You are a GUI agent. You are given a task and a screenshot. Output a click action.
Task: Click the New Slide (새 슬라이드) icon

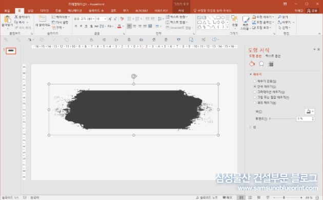click(x=43, y=19)
